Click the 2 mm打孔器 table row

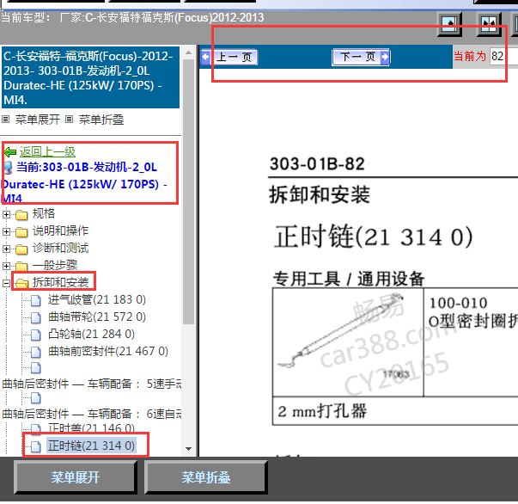pyautogui.click(x=395, y=411)
